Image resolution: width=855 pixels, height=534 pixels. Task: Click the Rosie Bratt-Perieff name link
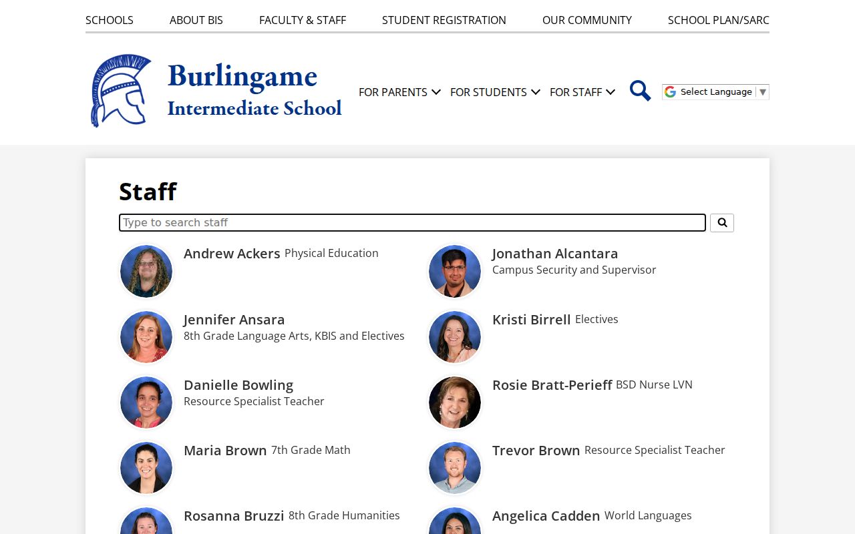(x=552, y=385)
